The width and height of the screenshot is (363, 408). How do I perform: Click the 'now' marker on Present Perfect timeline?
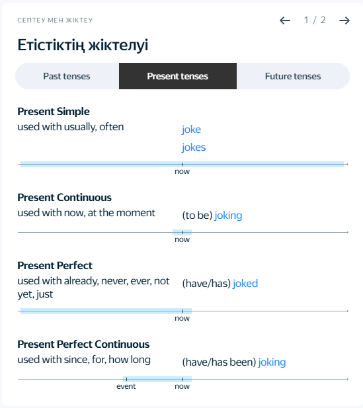182,318
